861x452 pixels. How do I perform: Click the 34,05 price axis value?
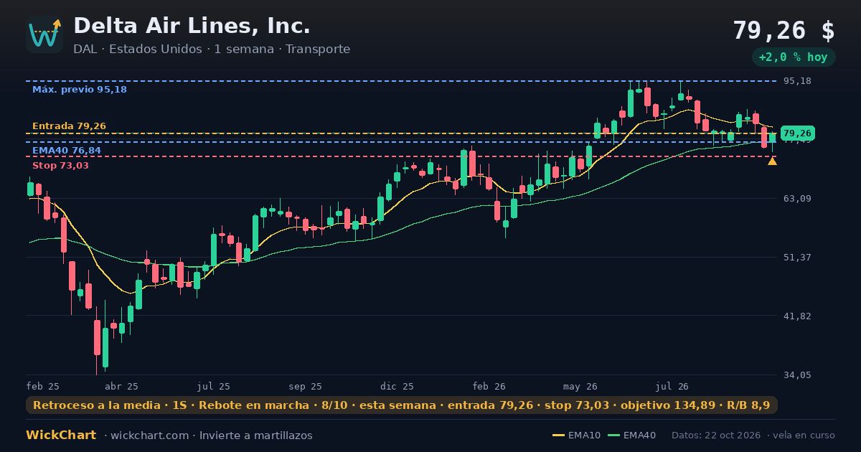pos(796,375)
